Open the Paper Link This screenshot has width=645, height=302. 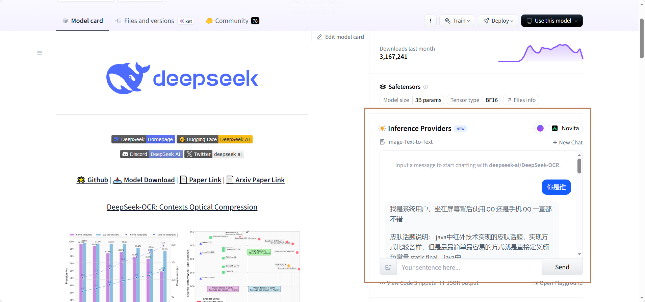tap(201, 180)
